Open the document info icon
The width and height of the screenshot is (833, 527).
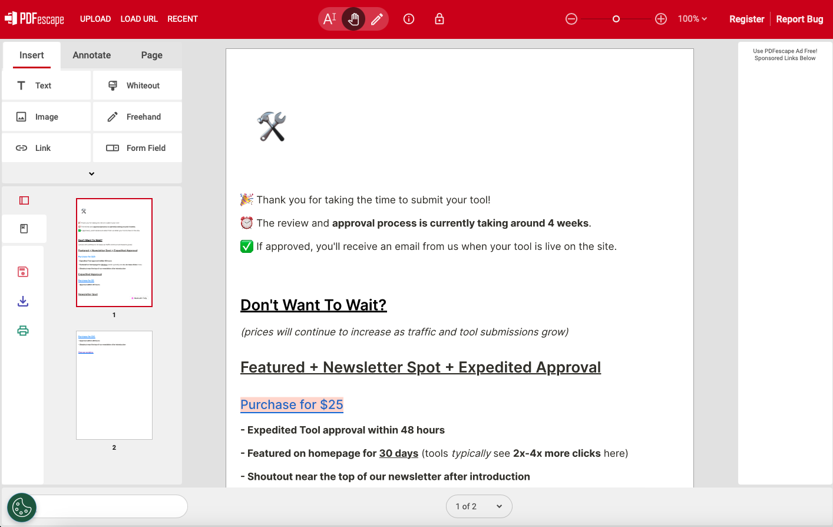click(409, 19)
